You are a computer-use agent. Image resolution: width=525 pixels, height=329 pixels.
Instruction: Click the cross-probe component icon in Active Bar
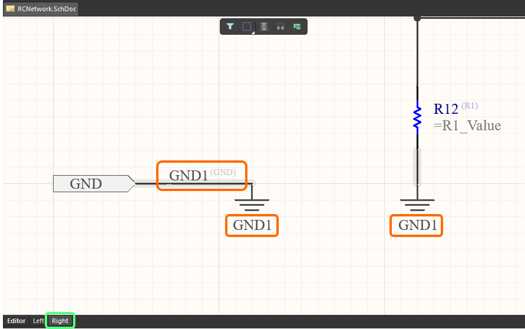264,27
